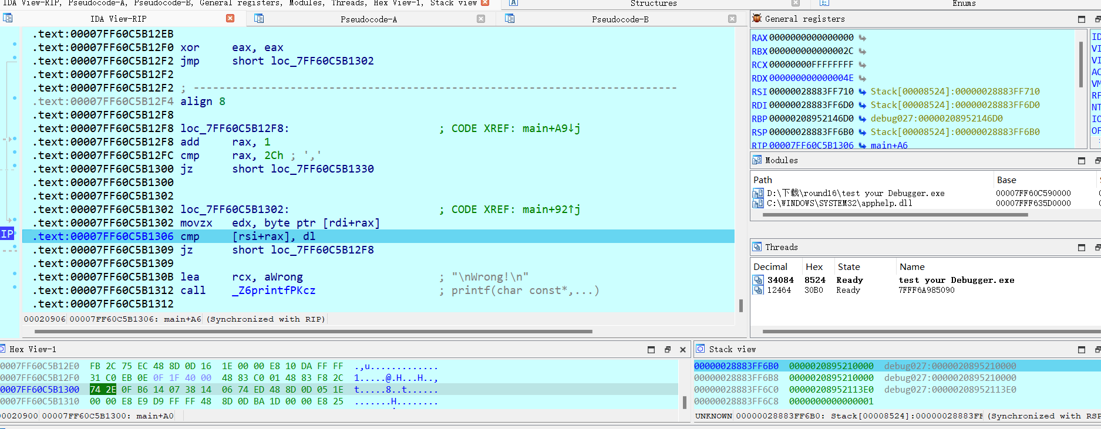Click the Hex View-1 panel icon

[2, 349]
